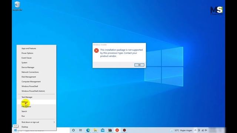Image resolution: width=237 pixels, height=133 pixels.
Task: Open Event Viewer
Action: [36, 58]
